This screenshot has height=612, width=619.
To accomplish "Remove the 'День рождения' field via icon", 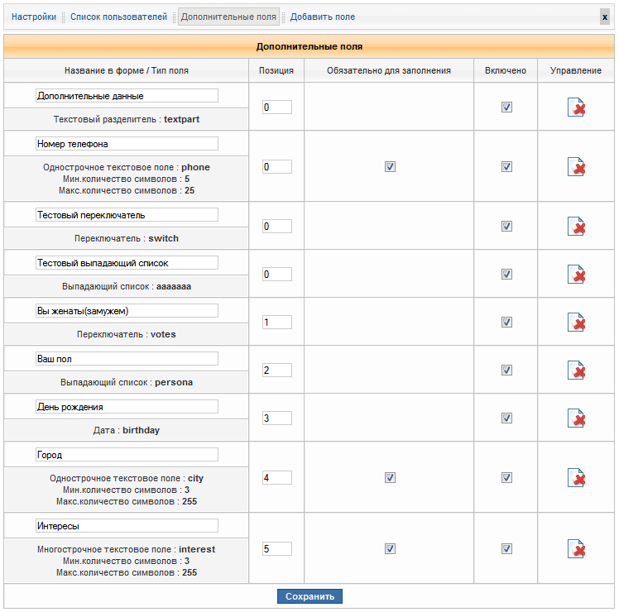I will 576,418.
